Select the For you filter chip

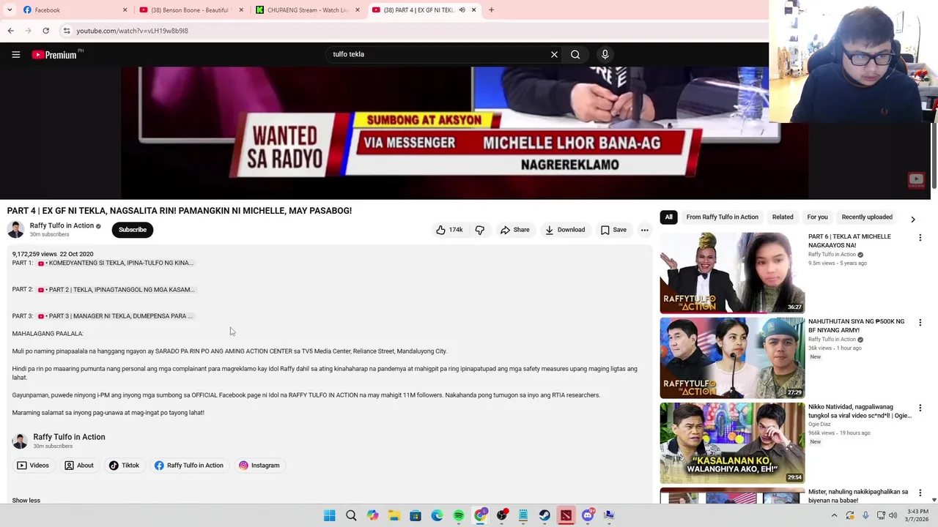click(x=817, y=217)
